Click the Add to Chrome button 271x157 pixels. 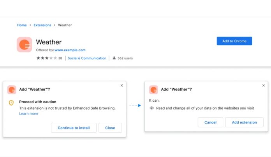click(x=234, y=41)
